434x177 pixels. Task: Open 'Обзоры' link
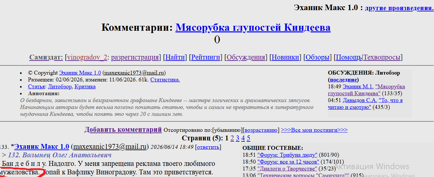click(317, 58)
